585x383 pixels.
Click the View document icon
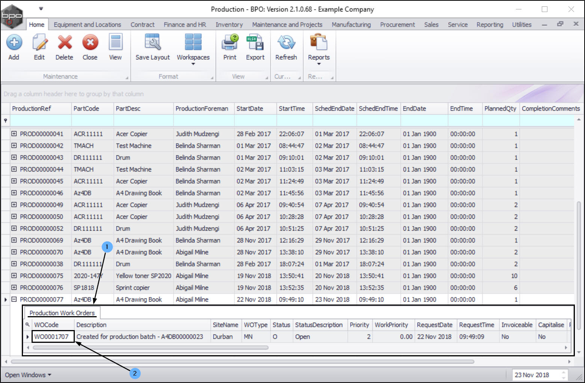(115, 43)
